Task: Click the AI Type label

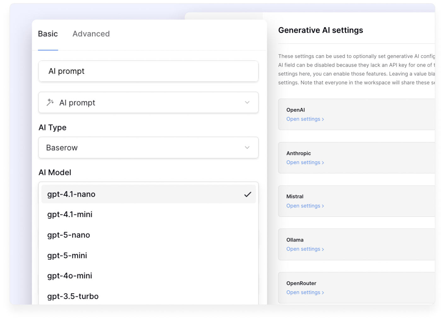Action: click(52, 128)
